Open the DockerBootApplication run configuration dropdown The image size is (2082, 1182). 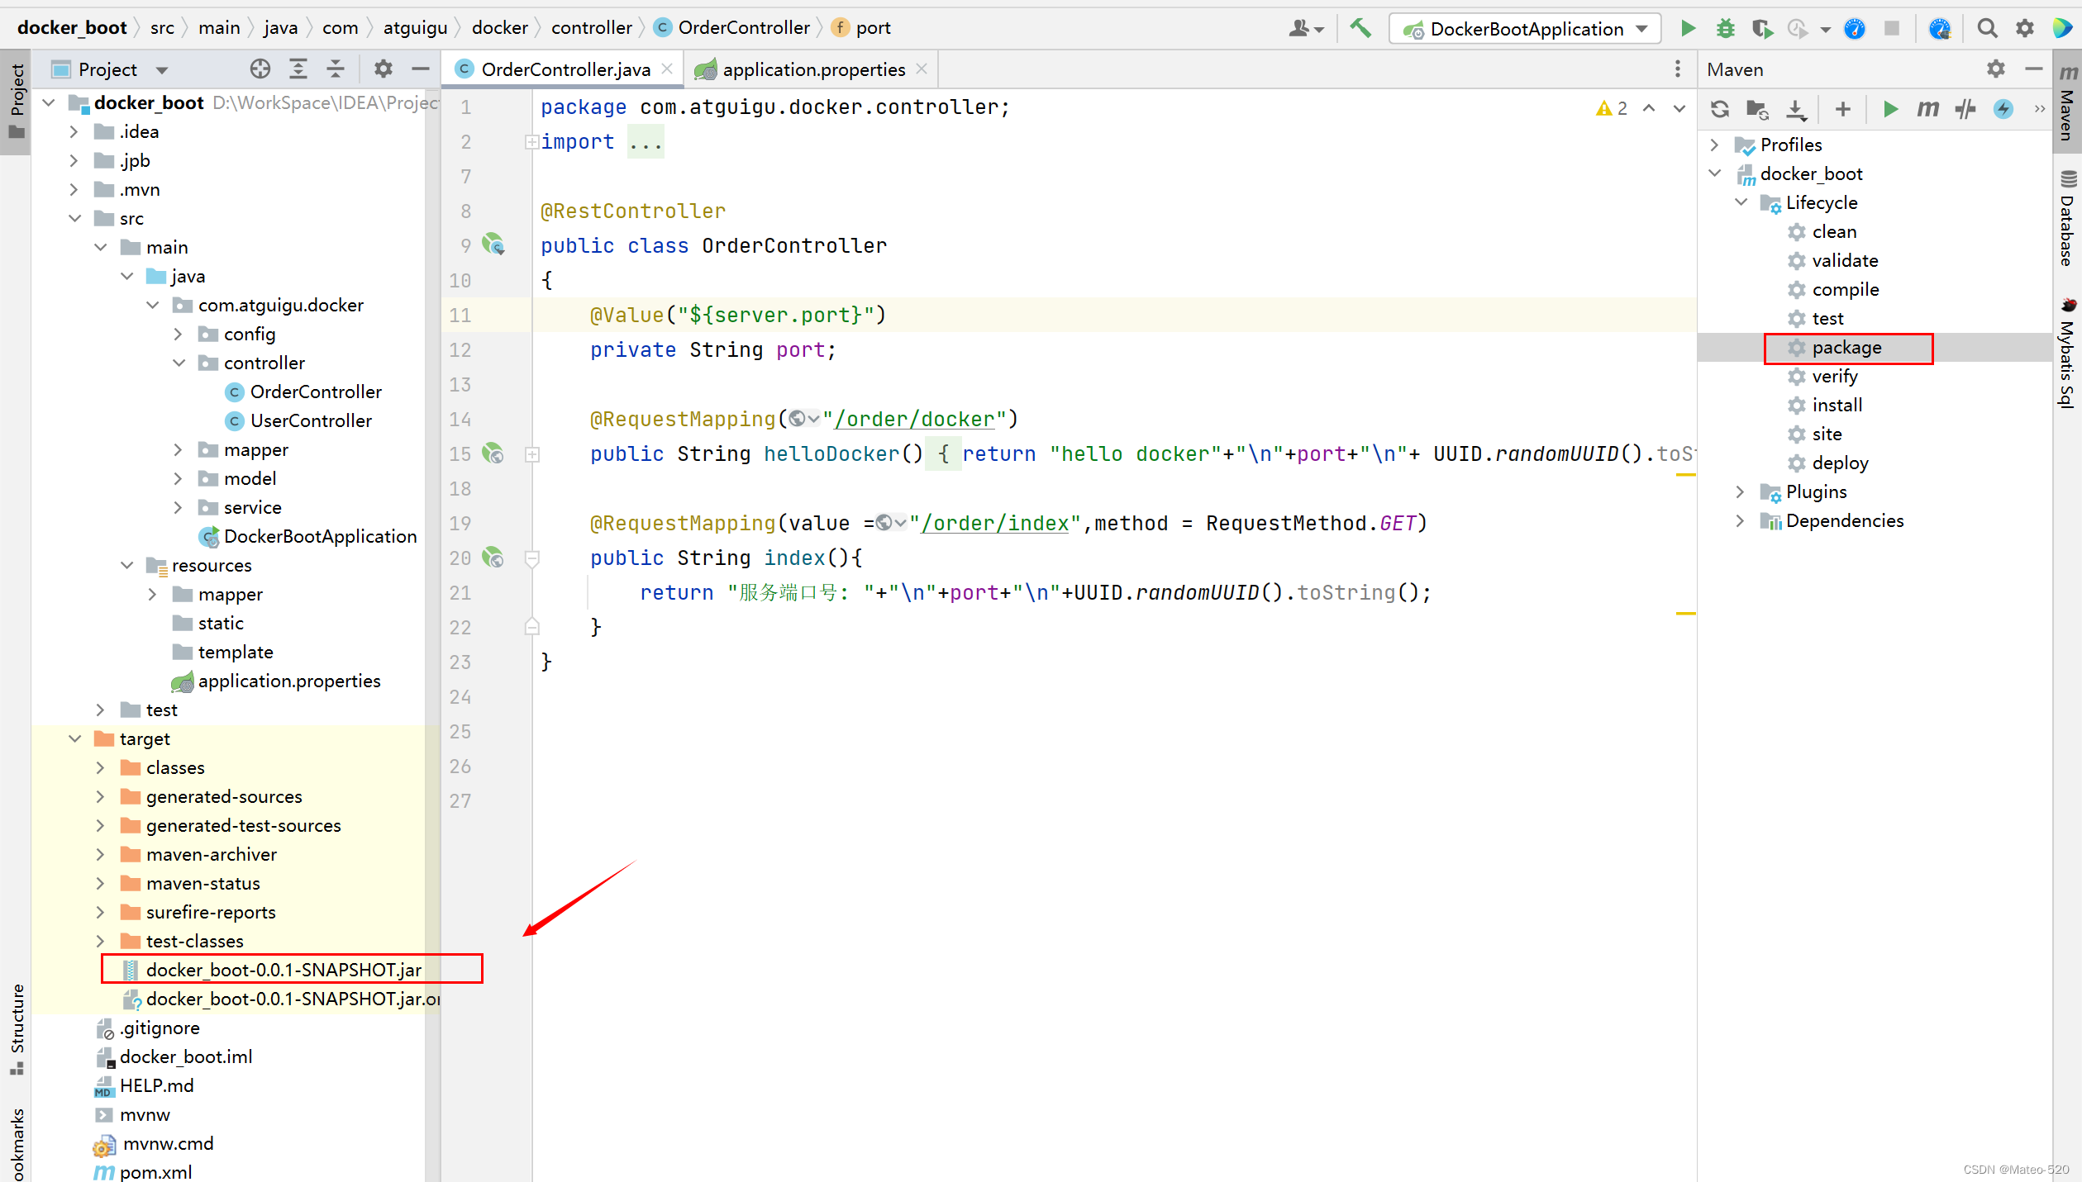(1643, 28)
